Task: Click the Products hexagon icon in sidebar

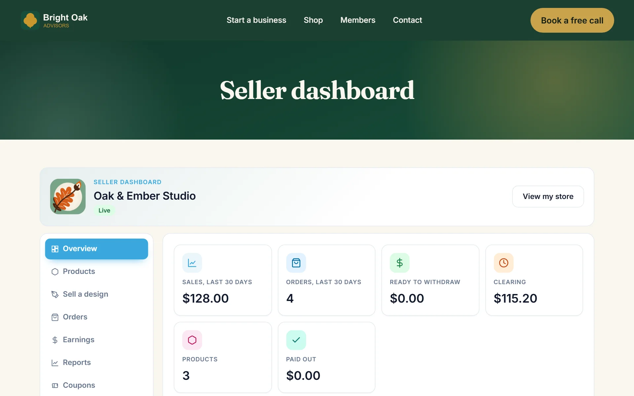Action: pyautogui.click(x=55, y=272)
